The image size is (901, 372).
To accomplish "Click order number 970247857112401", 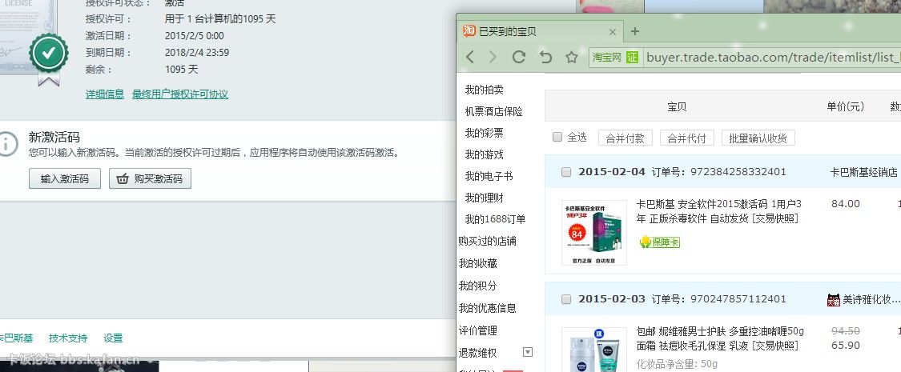I will point(738,299).
